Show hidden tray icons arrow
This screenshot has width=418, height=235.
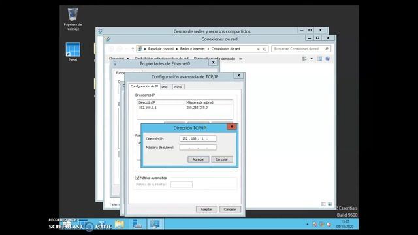(308, 225)
